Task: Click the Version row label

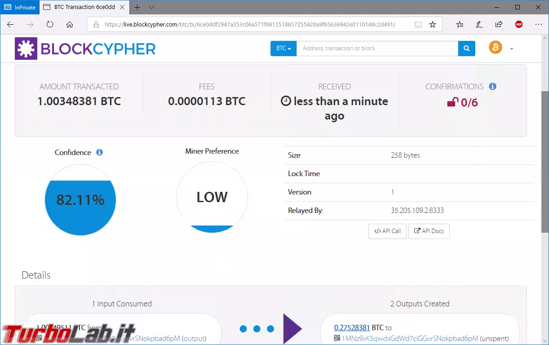Action: point(299,192)
